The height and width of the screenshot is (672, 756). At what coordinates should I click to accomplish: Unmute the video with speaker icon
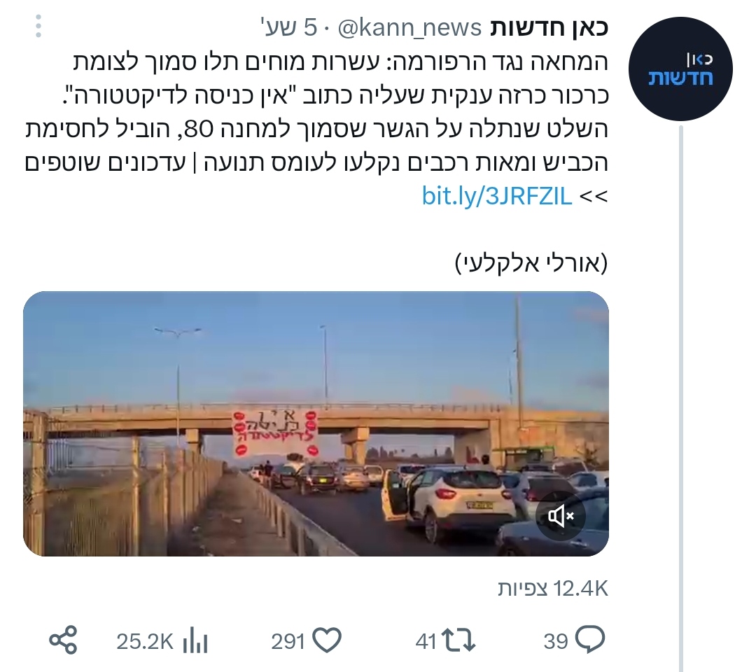pyautogui.click(x=560, y=516)
